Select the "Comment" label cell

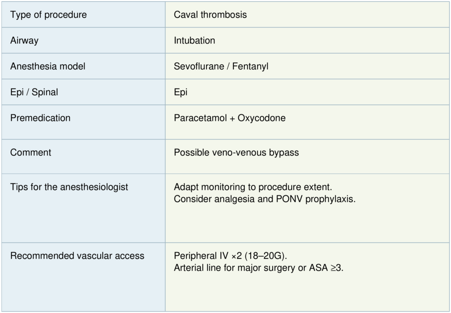tap(30, 152)
